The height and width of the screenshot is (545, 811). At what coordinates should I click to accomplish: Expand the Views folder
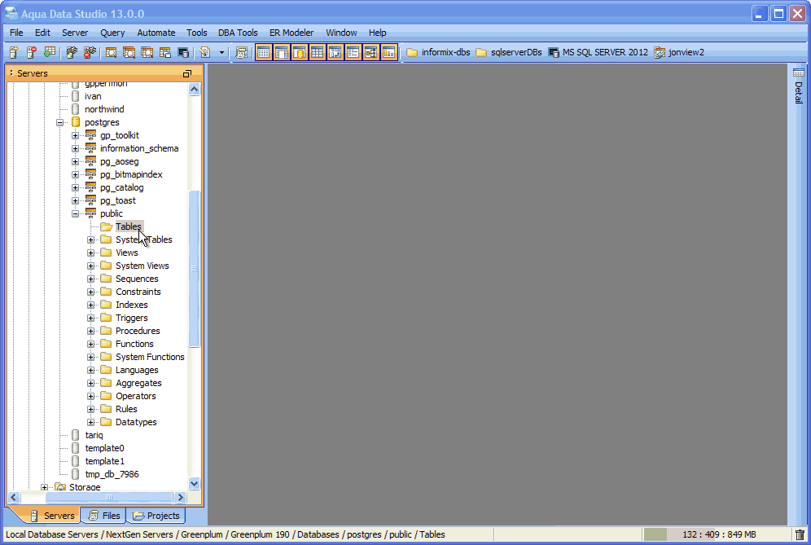pos(91,253)
